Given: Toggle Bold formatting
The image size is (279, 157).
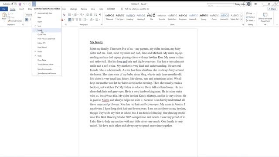Looking at the screenshot, I should 27,20.
